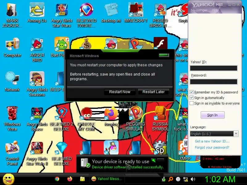Switch to Yahoo! Mess... taskbar button
The image size is (247, 185).
click(107, 179)
